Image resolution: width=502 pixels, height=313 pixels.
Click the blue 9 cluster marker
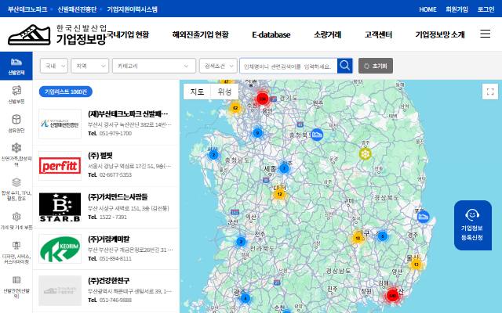(257, 133)
